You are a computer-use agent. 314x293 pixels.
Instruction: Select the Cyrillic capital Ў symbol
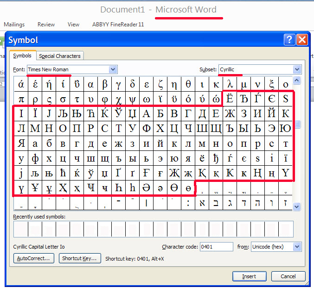click(119, 113)
